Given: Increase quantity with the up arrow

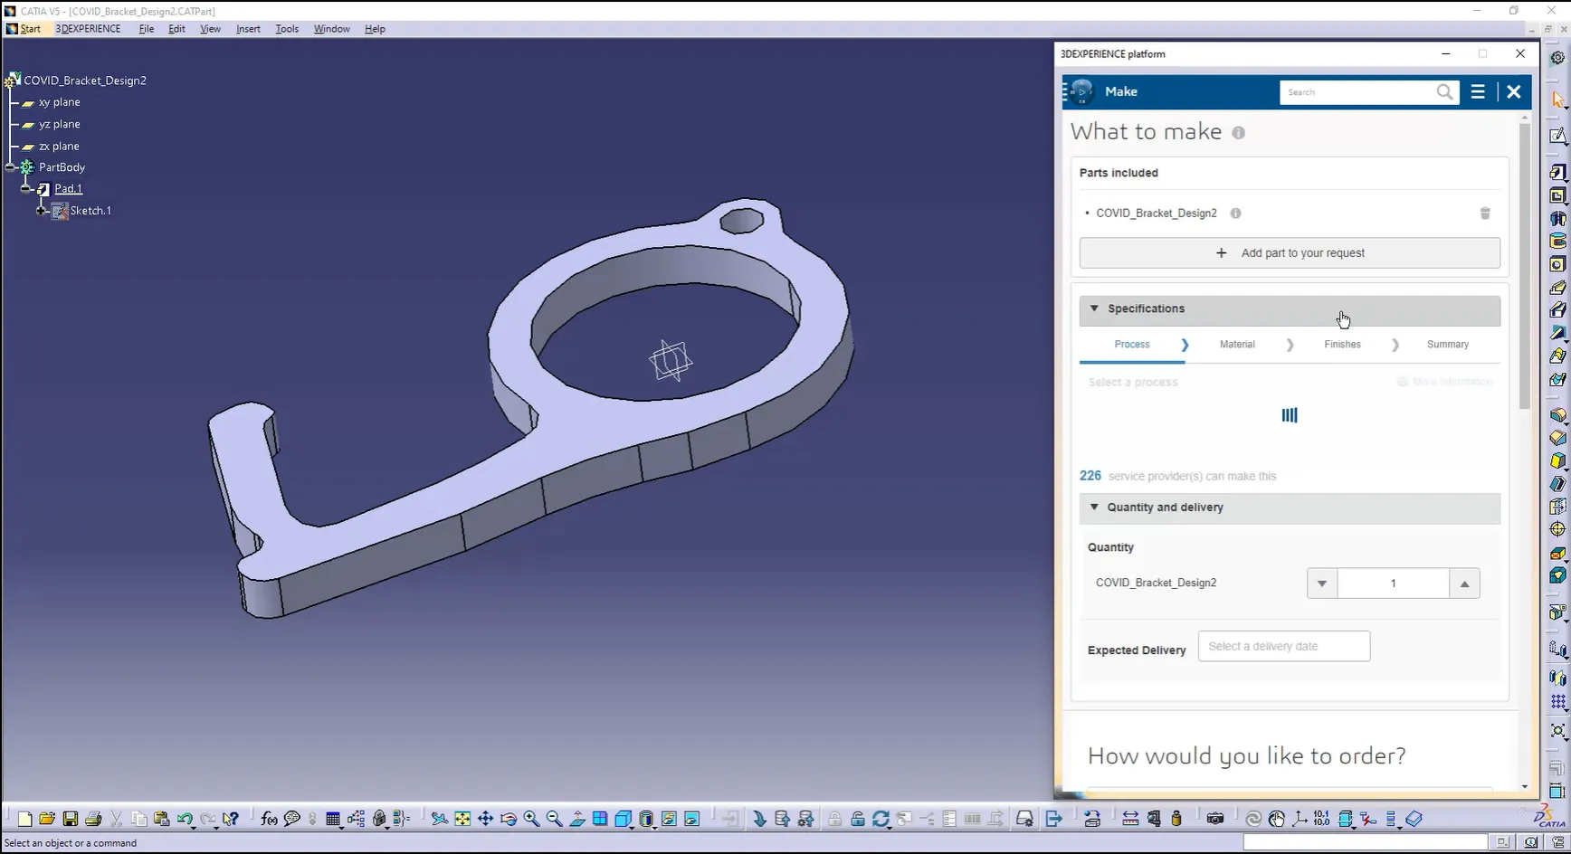Looking at the screenshot, I should pyautogui.click(x=1464, y=584).
